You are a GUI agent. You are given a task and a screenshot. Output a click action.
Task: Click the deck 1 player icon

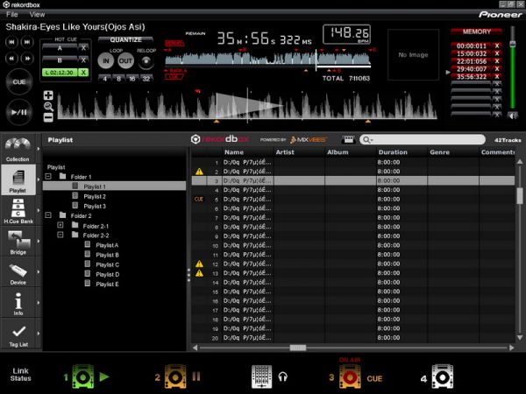pyautogui.click(x=82, y=376)
